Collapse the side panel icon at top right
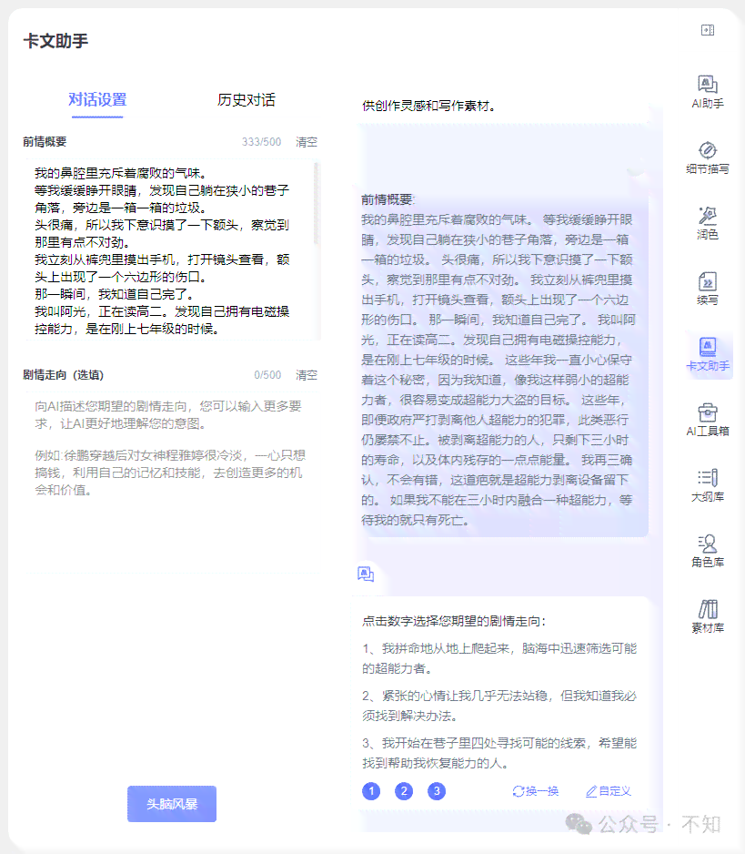745x854 pixels. (708, 30)
